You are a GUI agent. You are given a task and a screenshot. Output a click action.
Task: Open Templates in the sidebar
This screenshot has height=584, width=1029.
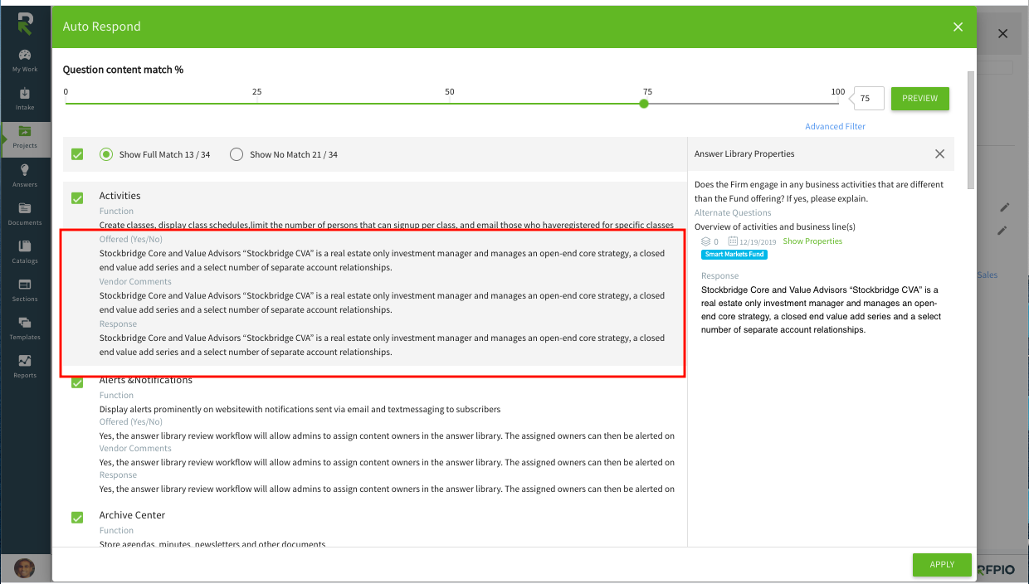pyautogui.click(x=25, y=328)
